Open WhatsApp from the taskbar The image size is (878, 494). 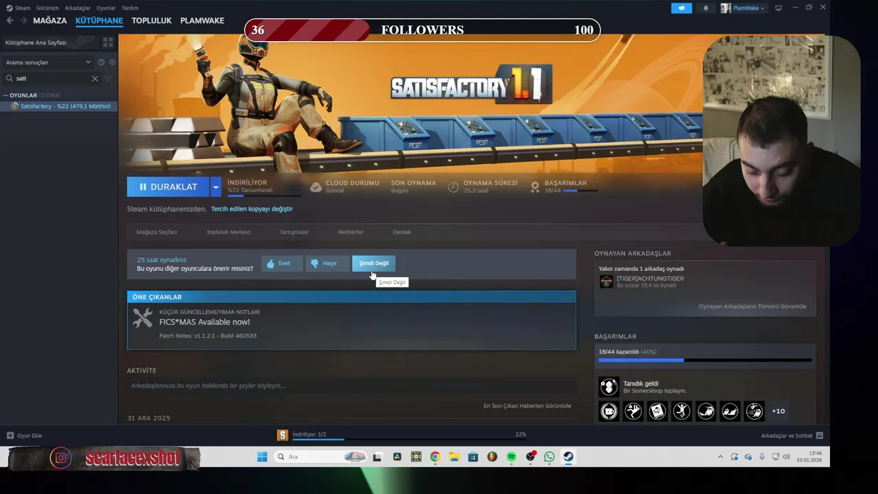[549, 457]
